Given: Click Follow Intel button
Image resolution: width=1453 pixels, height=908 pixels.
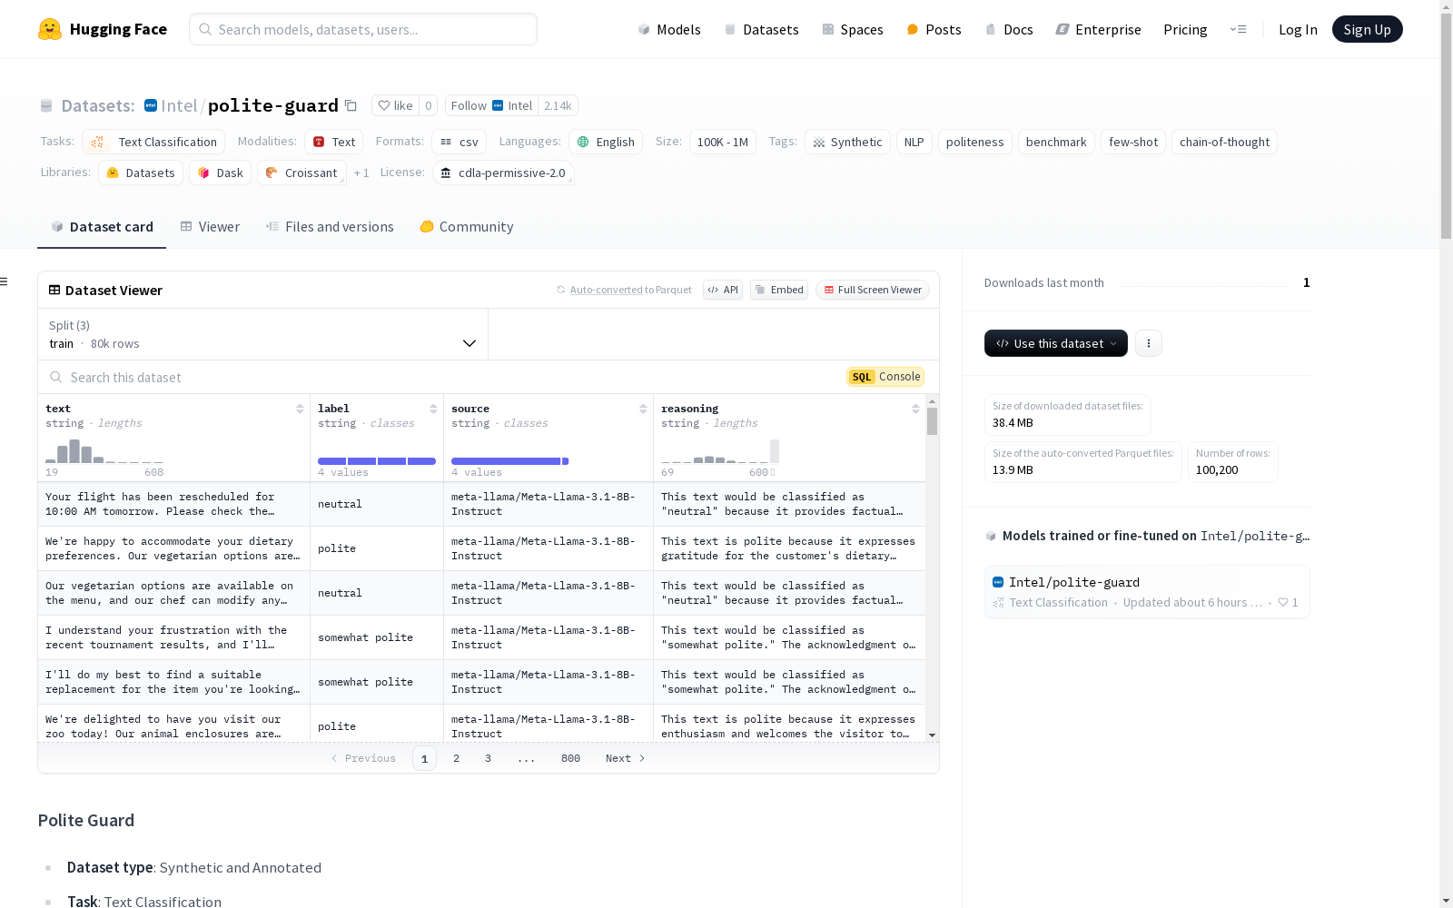Looking at the screenshot, I should point(491,105).
